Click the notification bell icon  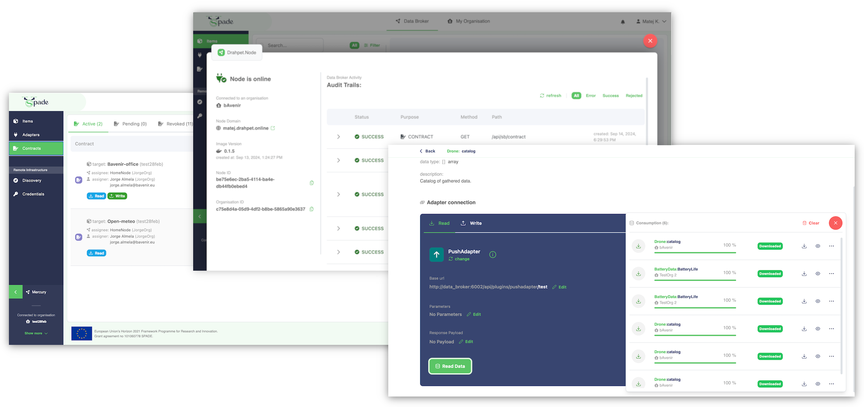coord(623,22)
